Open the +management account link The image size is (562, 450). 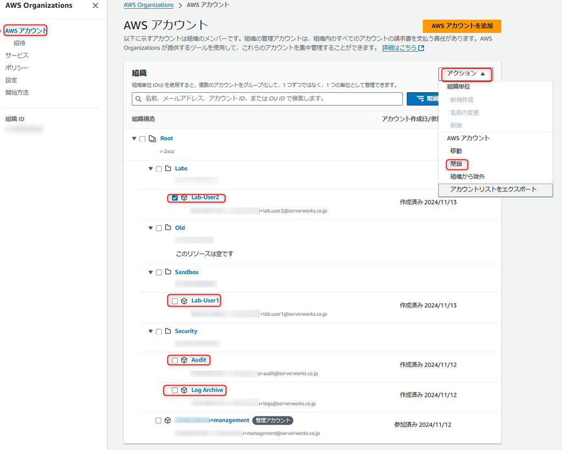point(212,420)
